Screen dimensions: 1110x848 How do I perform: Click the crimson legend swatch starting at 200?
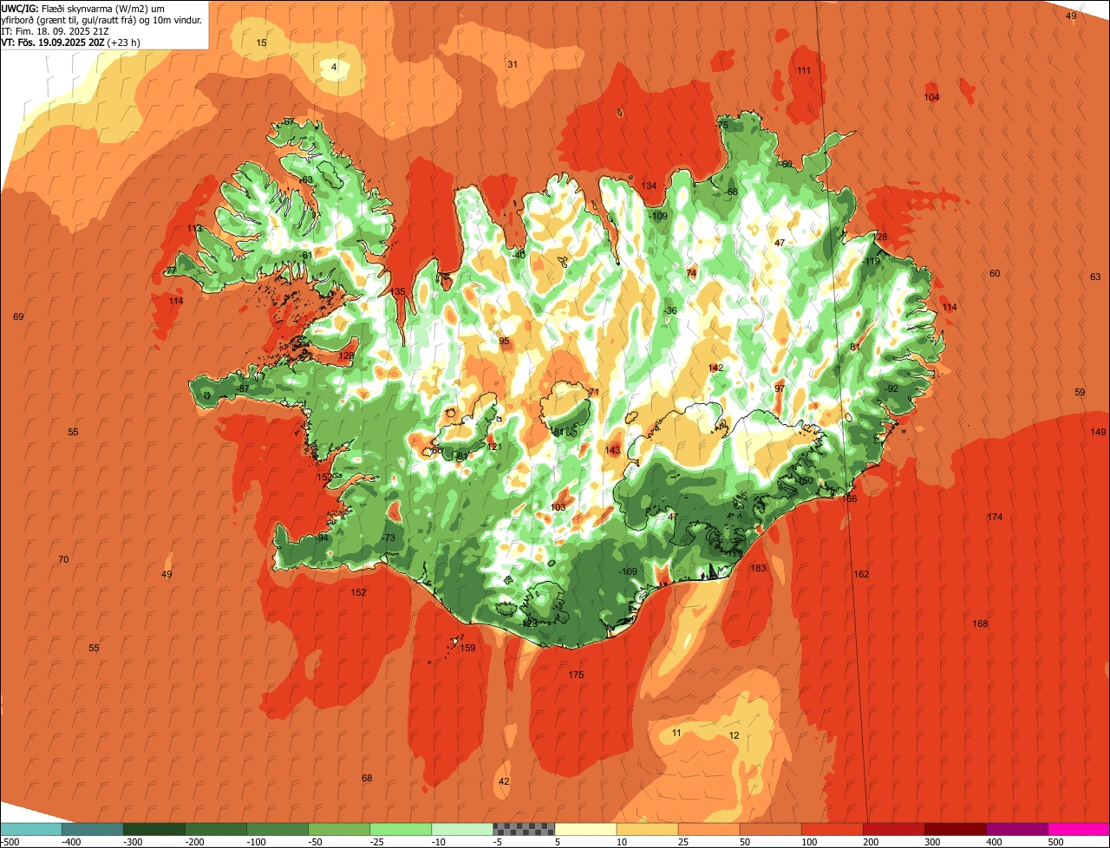pyautogui.click(x=894, y=829)
